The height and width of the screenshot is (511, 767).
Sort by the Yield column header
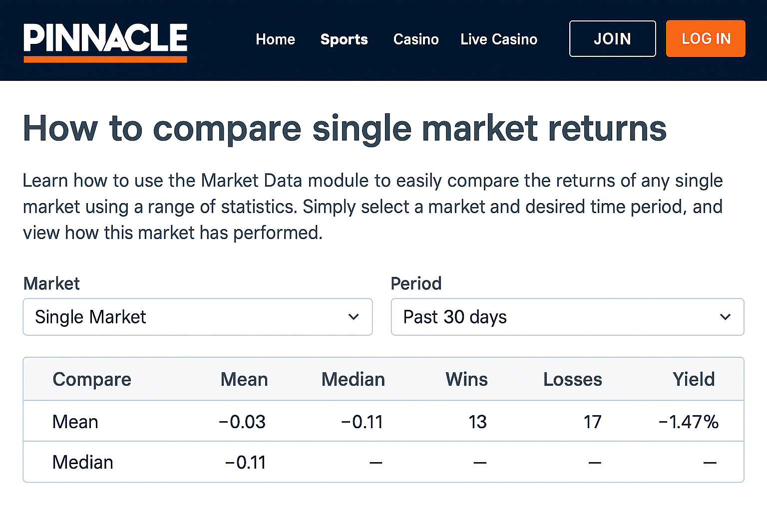coord(694,379)
